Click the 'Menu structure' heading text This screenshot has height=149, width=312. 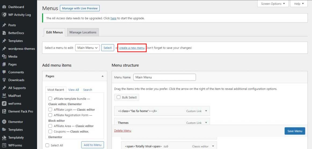pos(125,65)
